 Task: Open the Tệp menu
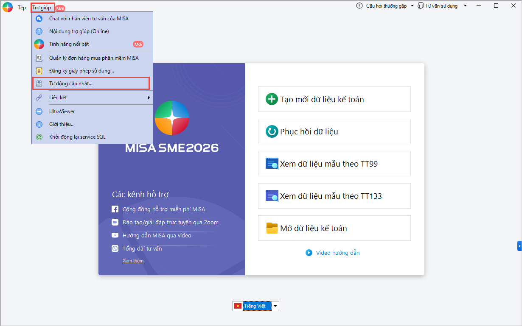tap(22, 8)
